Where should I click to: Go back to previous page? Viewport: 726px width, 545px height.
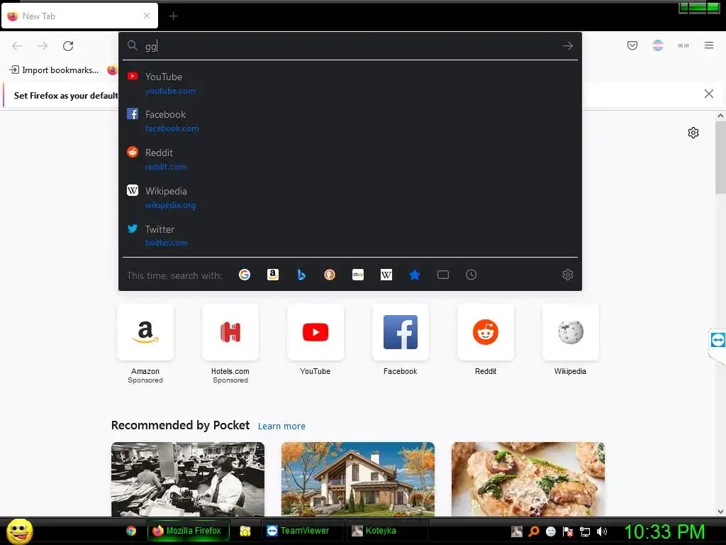(x=17, y=46)
